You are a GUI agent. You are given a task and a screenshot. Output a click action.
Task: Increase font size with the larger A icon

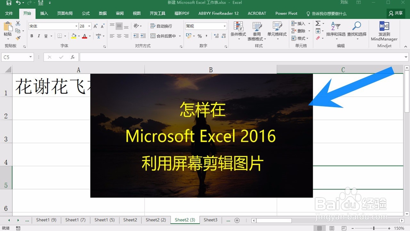click(96, 26)
